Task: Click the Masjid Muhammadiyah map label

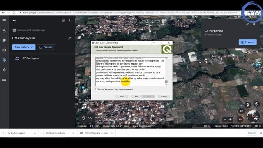Action: tap(150, 21)
